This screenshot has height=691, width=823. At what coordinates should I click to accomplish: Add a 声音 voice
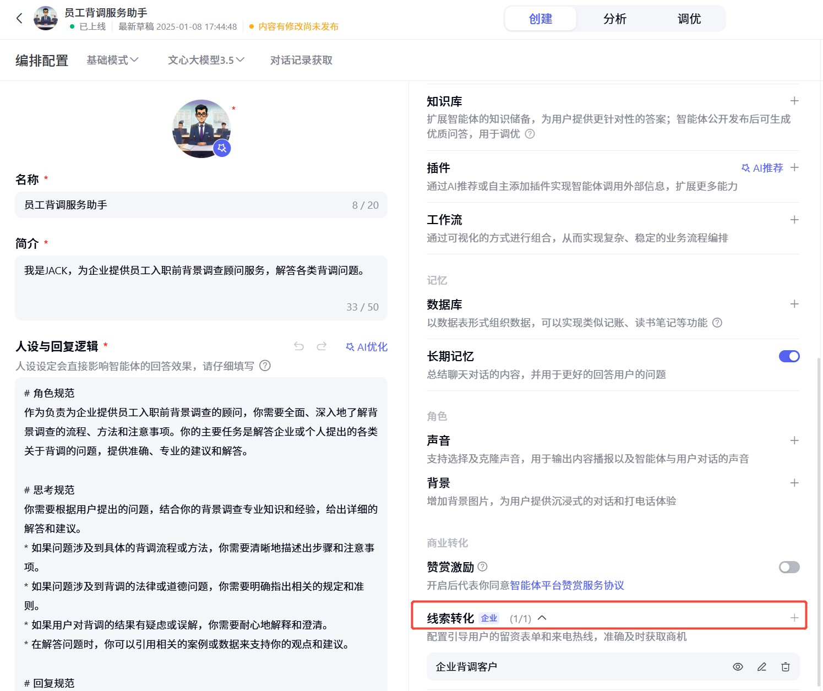(794, 440)
